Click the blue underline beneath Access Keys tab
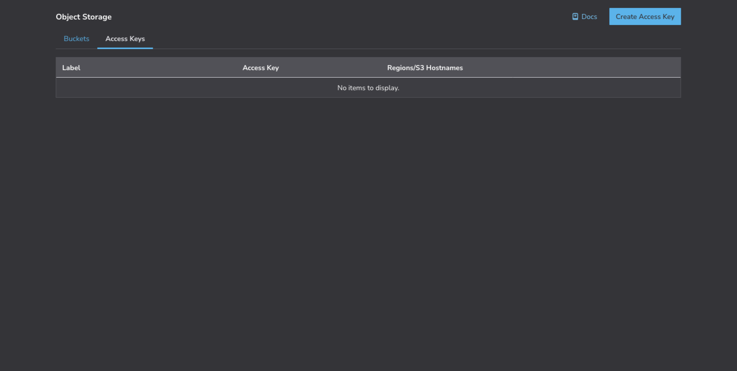 tap(125, 48)
